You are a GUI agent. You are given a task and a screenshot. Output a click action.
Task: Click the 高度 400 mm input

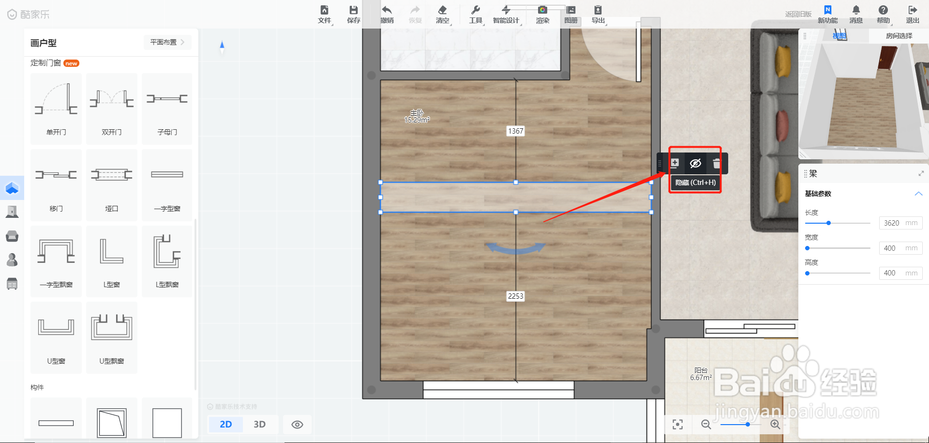[900, 273]
